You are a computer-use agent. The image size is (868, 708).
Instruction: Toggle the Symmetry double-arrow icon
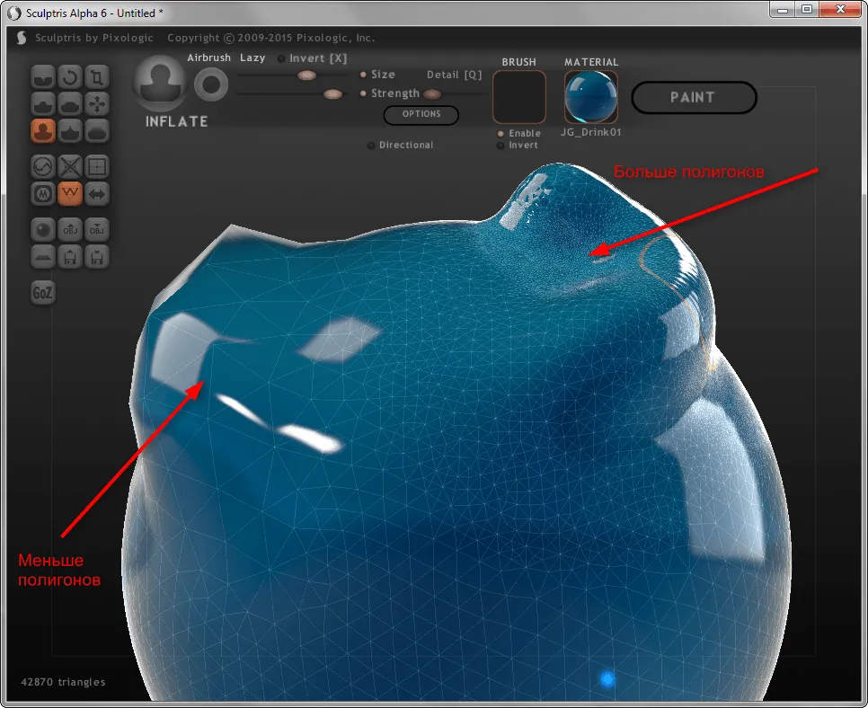(97, 194)
